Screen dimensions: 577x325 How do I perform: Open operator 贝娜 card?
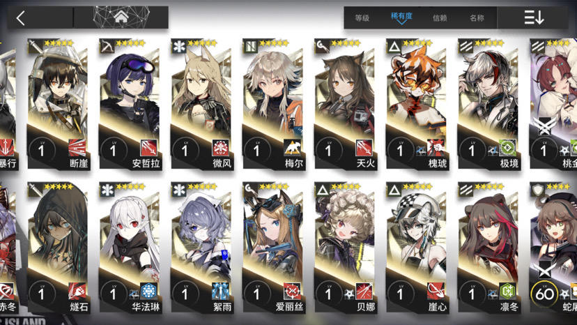345,248
